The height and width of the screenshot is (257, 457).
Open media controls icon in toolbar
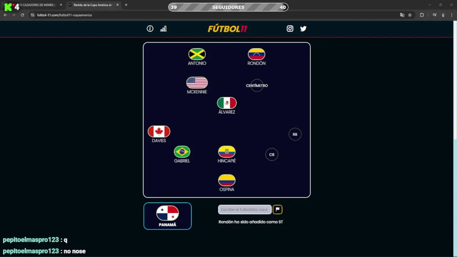[435, 15]
